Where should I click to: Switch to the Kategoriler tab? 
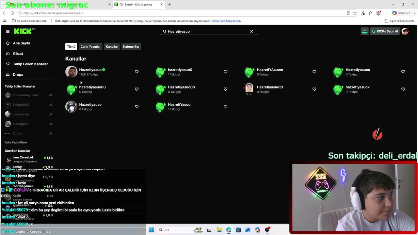(x=131, y=47)
